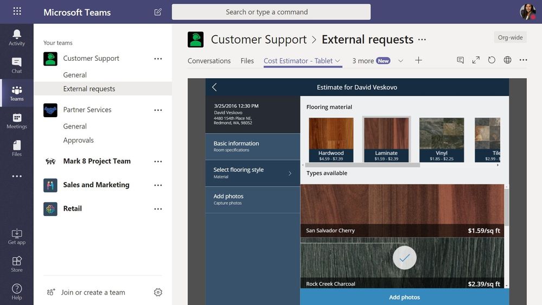The width and height of the screenshot is (542, 305).
Task: Open Sales and Marketing more options
Action: 158,186
